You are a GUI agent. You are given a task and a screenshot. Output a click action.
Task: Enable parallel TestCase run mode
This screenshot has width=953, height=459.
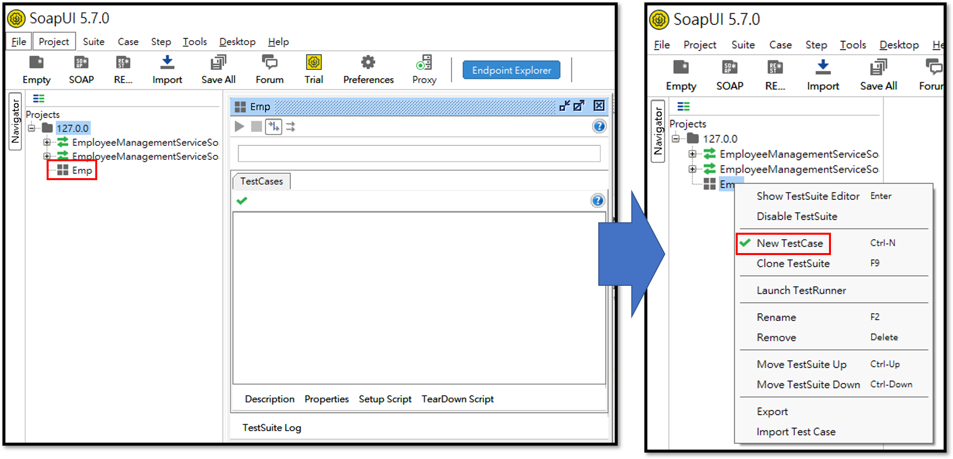[291, 127]
